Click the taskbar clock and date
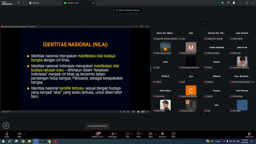The height and width of the screenshot is (144, 256). 244,141
